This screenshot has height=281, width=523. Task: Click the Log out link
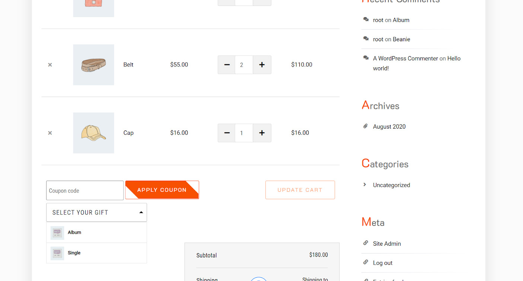(383, 263)
